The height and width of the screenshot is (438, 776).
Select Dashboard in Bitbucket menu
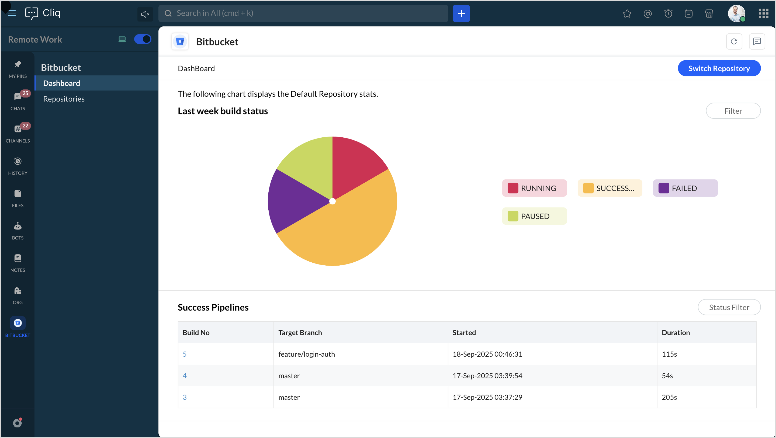point(61,83)
